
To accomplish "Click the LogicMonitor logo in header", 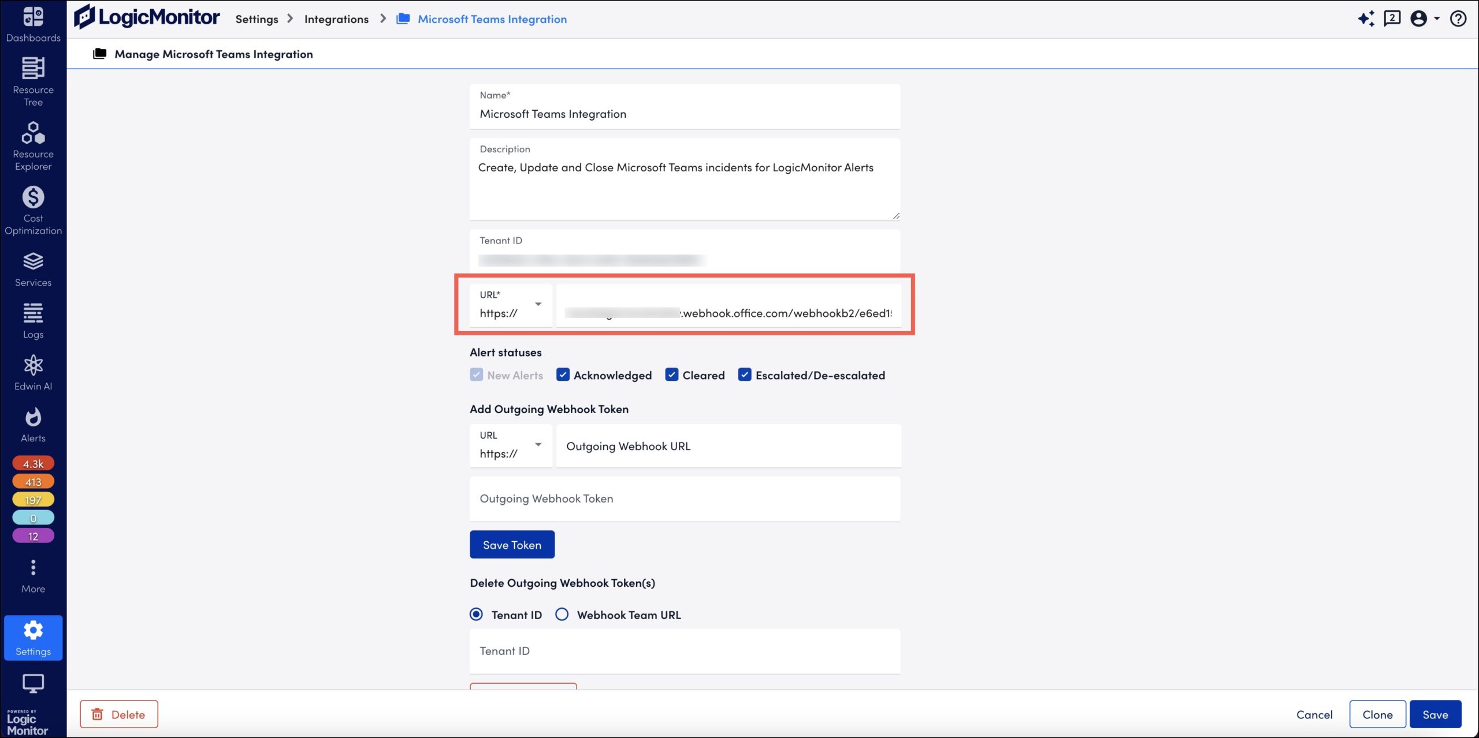I will (x=147, y=17).
